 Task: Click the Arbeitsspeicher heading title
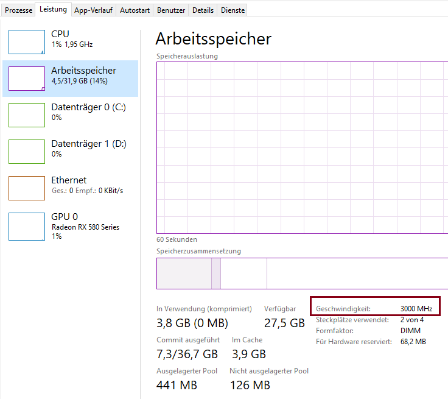tap(213, 39)
